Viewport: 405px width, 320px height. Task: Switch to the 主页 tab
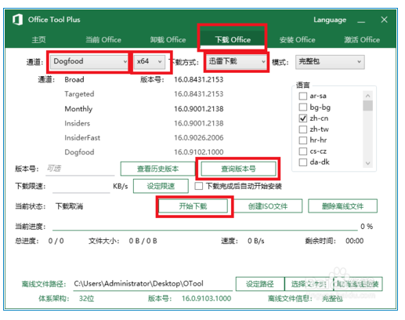click(x=38, y=40)
